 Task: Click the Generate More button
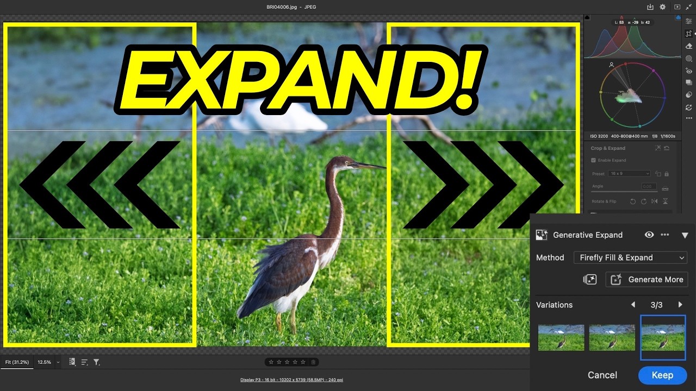point(647,279)
